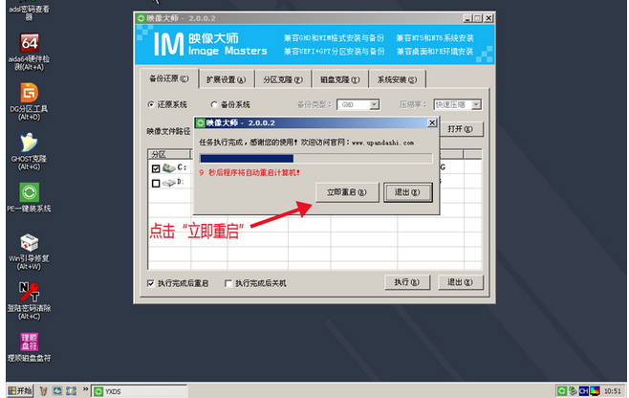Click the restart now button in dialog
Image resolution: width=629 pixels, height=398 pixels.
(x=347, y=192)
